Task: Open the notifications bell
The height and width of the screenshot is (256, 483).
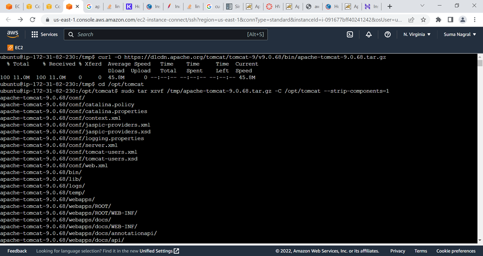Action: coord(369,34)
